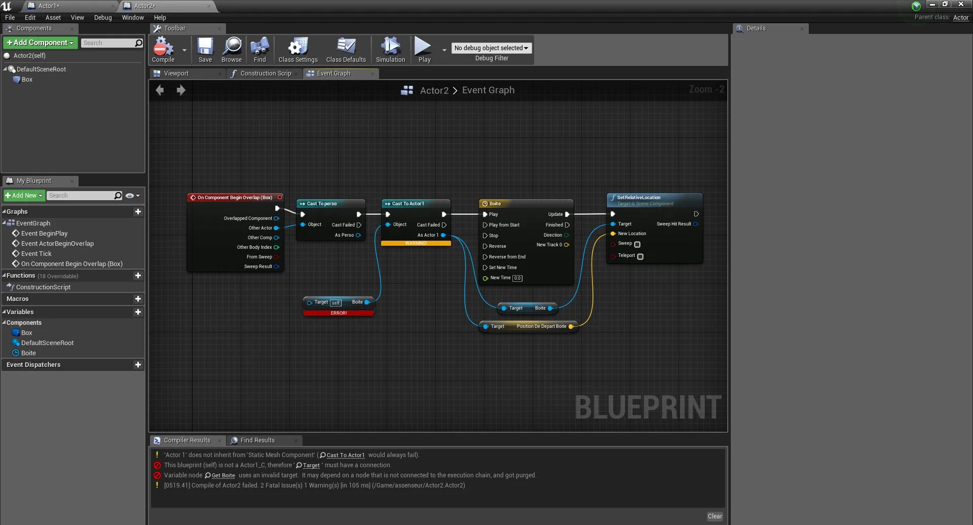Click the red delegate pin on overlap event
The image size is (973, 525).
pyautogui.click(x=280, y=197)
